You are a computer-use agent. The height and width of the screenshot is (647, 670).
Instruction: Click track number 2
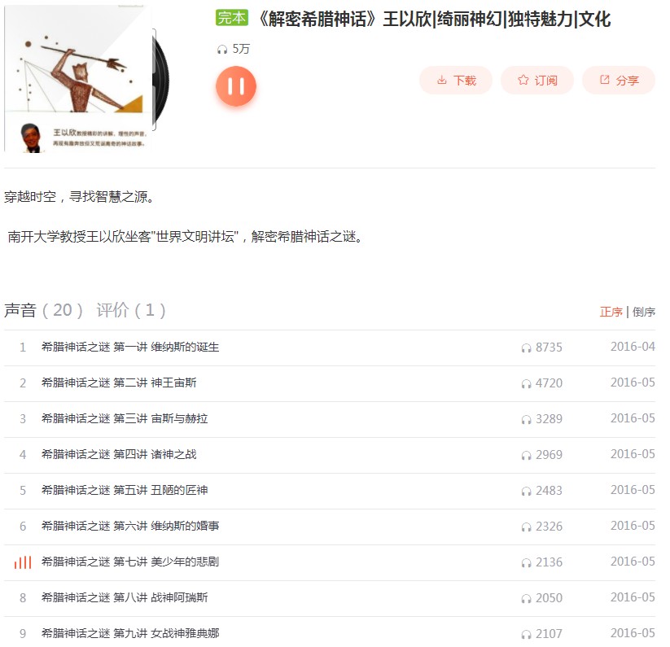tap(23, 383)
